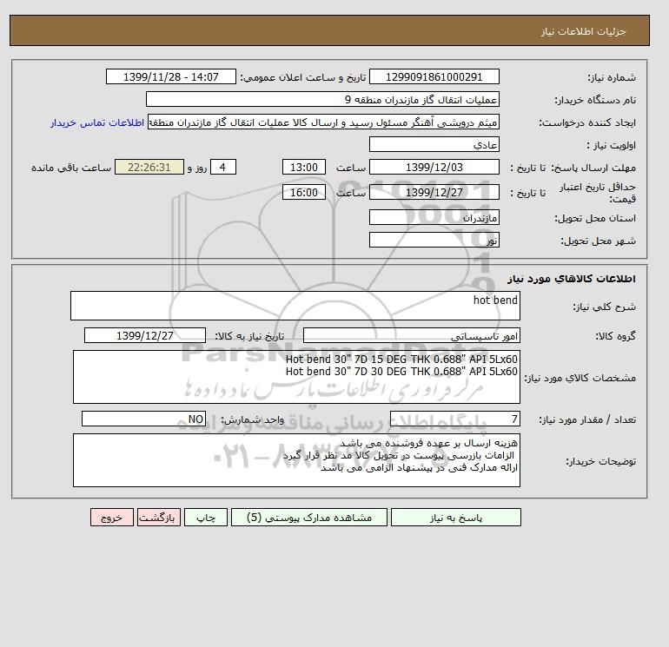
Task: Click the 'پاسخ به نیاز' button
Action: (x=455, y=517)
